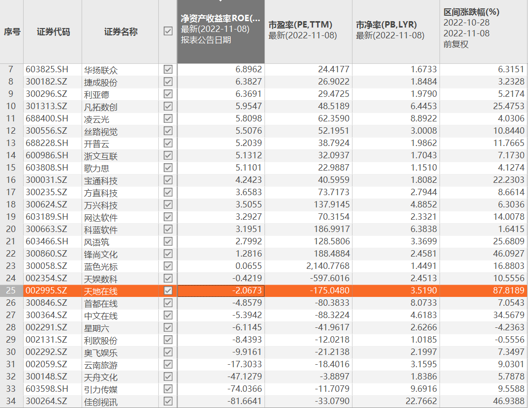Screen dimensions: 528x408
Task: Toggle checkbox in the 凡拓数创 row
Action: (168, 106)
